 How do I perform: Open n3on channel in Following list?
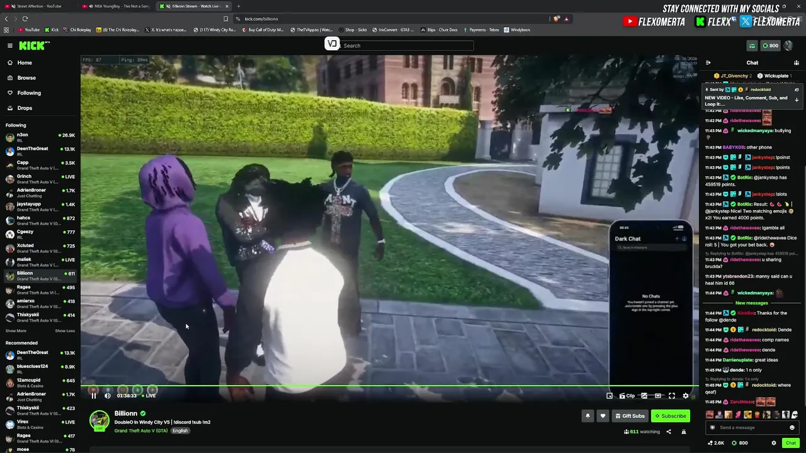[x=40, y=137]
